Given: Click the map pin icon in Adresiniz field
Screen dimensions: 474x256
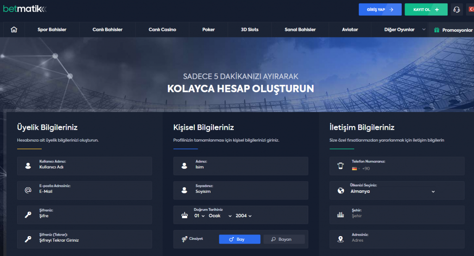Looking at the screenshot, I should coord(340,239).
